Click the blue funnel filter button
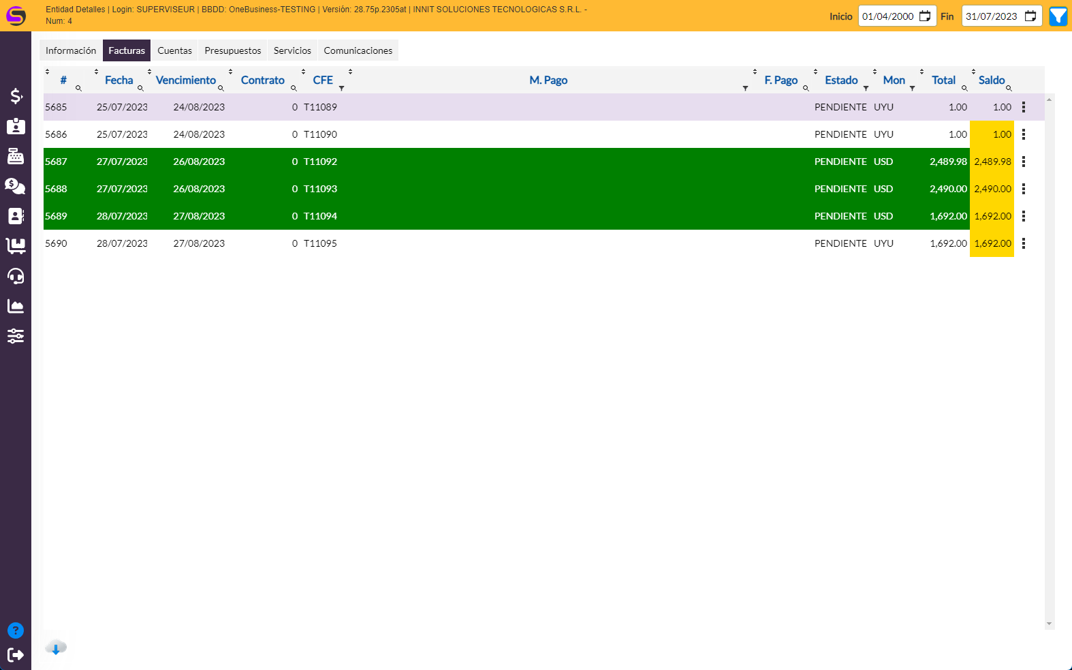 [1058, 16]
